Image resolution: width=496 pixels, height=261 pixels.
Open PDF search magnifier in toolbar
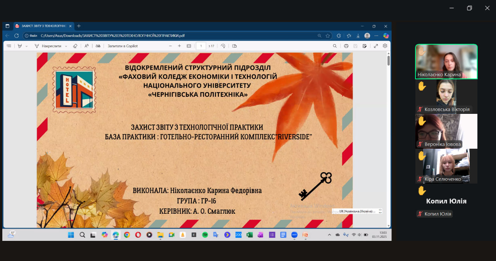[x=335, y=46]
